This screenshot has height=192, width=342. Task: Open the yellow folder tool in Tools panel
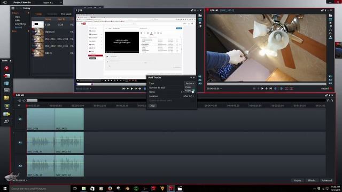pos(6,98)
